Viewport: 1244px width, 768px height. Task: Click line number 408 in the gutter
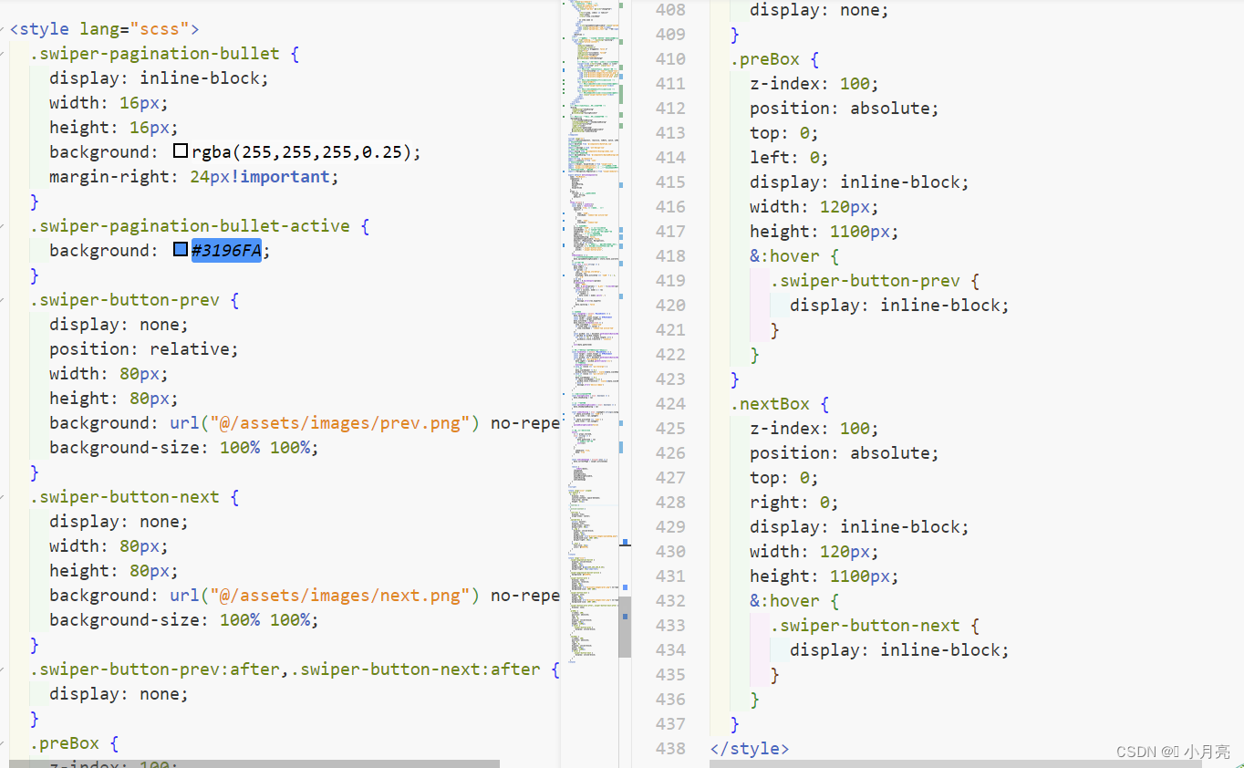coord(670,10)
